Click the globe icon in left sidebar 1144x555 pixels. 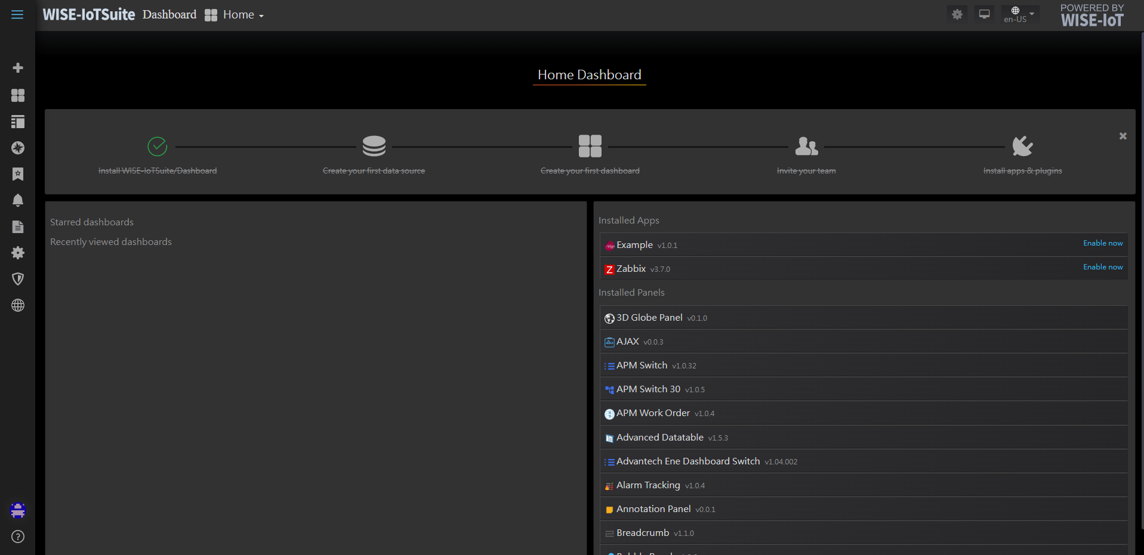pyautogui.click(x=18, y=305)
